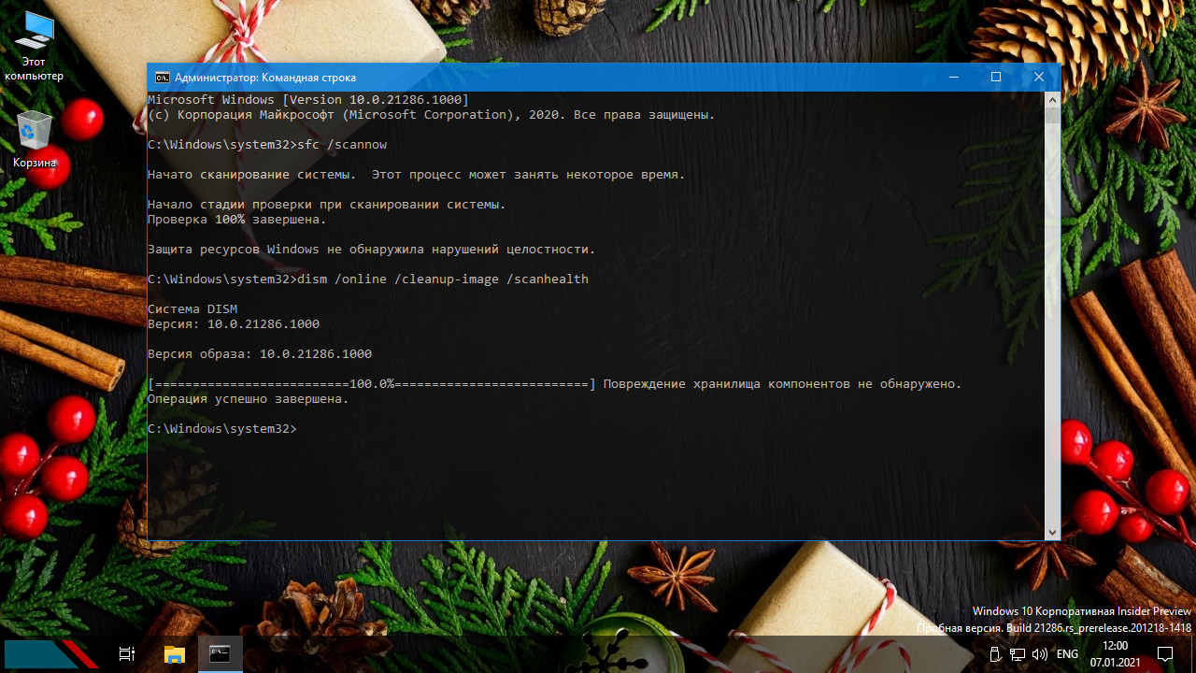Open the Command Prompt title bar system icon
This screenshot has height=673, width=1196.
pyautogui.click(x=162, y=78)
